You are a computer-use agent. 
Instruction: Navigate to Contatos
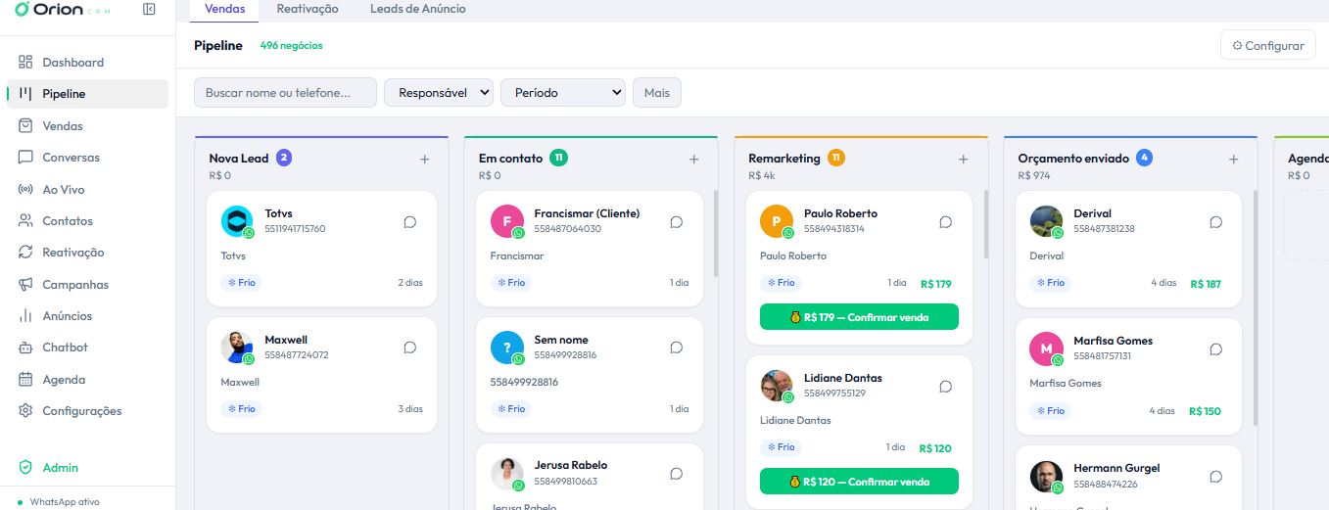point(87,220)
